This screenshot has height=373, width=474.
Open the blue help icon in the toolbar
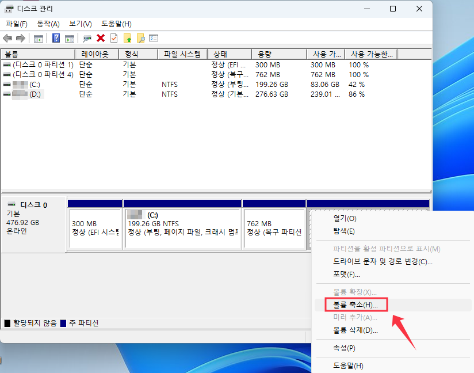55,38
